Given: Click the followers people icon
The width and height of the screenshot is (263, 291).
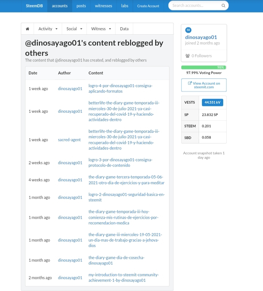Looking at the screenshot, I should point(187,55).
